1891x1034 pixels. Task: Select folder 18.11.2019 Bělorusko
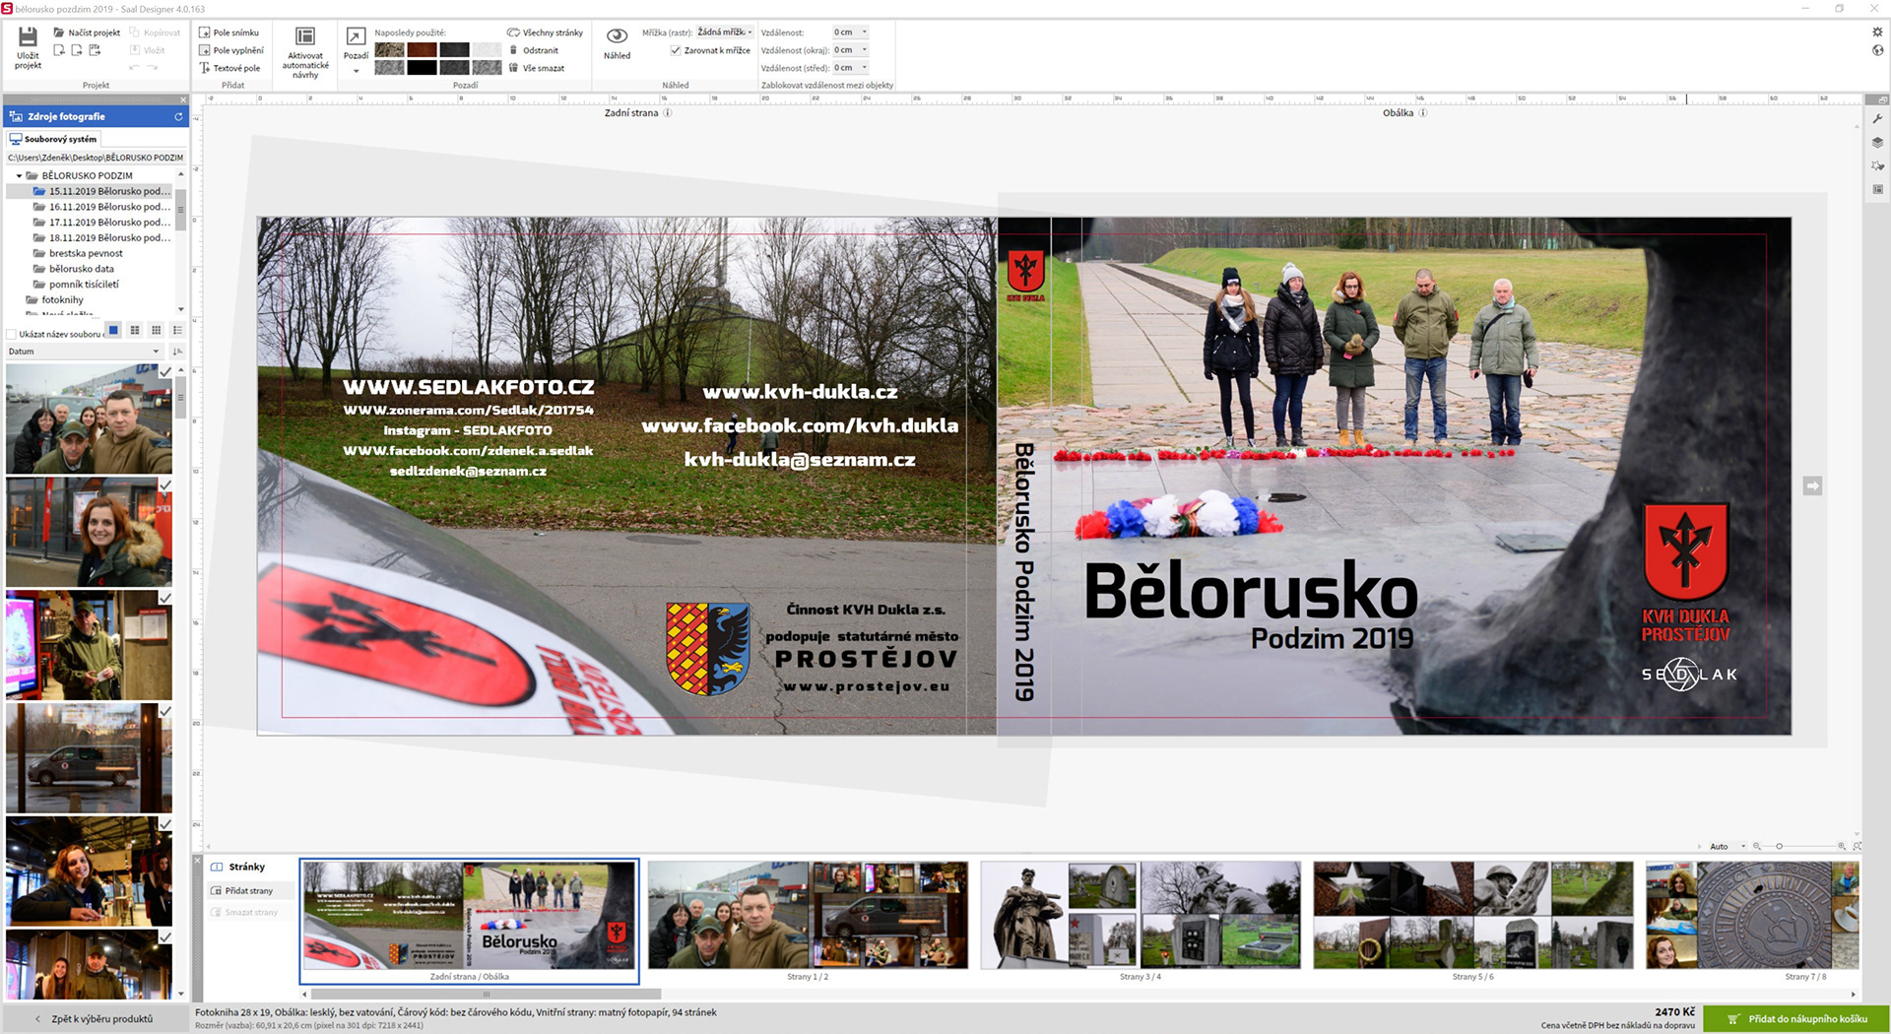coord(102,237)
